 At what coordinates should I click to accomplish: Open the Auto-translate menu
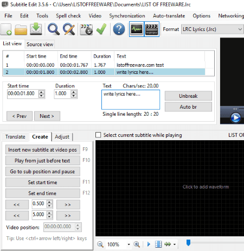coord(169,16)
